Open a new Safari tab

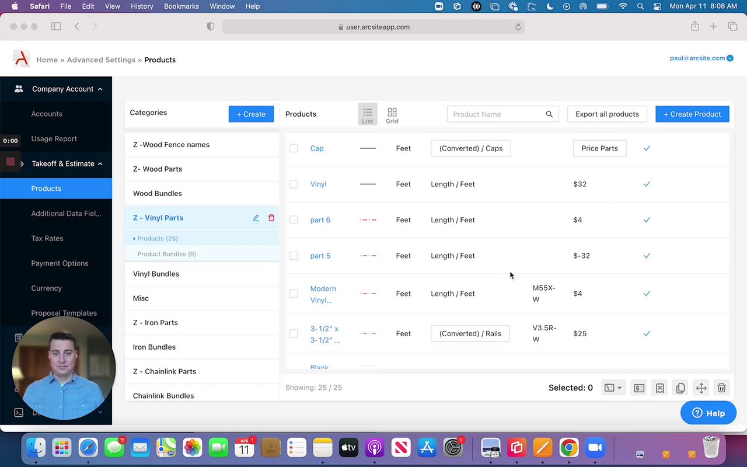(713, 26)
